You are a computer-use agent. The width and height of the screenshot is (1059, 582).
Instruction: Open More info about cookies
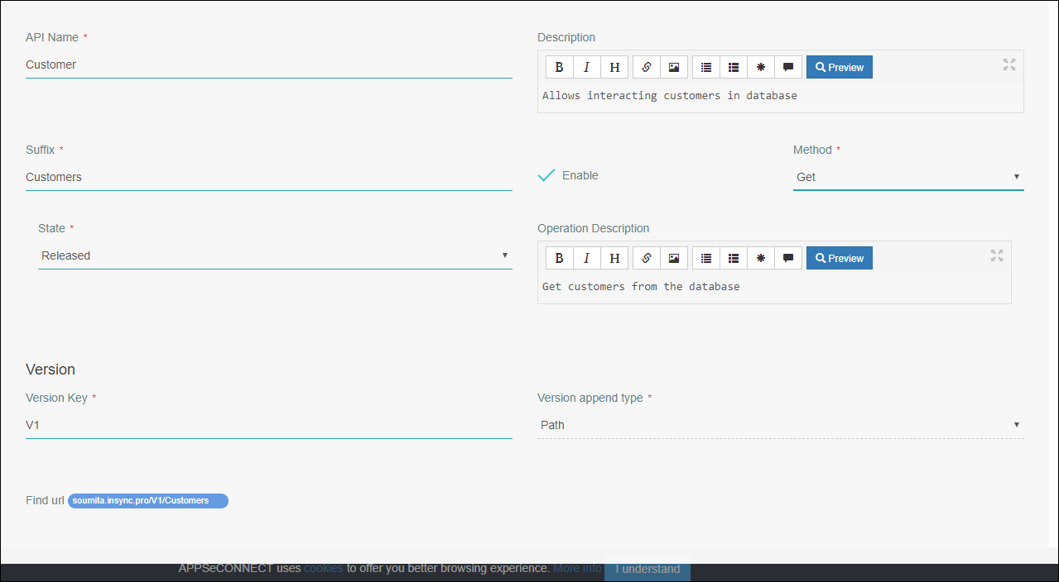(576, 568)
